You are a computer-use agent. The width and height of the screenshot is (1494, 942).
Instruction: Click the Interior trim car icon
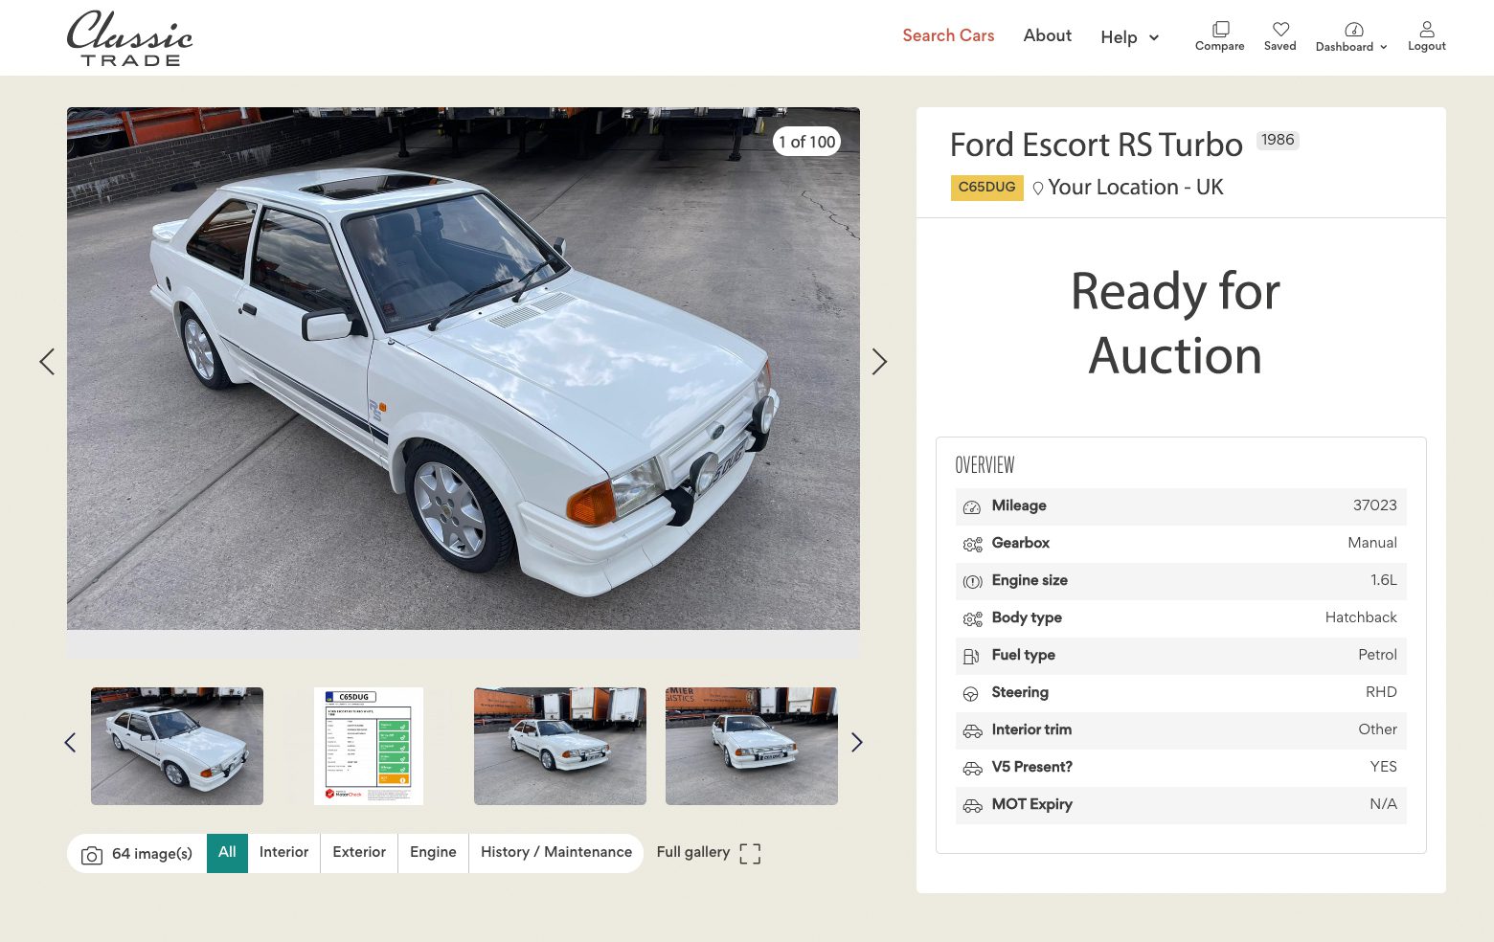[x=972, y=731]
